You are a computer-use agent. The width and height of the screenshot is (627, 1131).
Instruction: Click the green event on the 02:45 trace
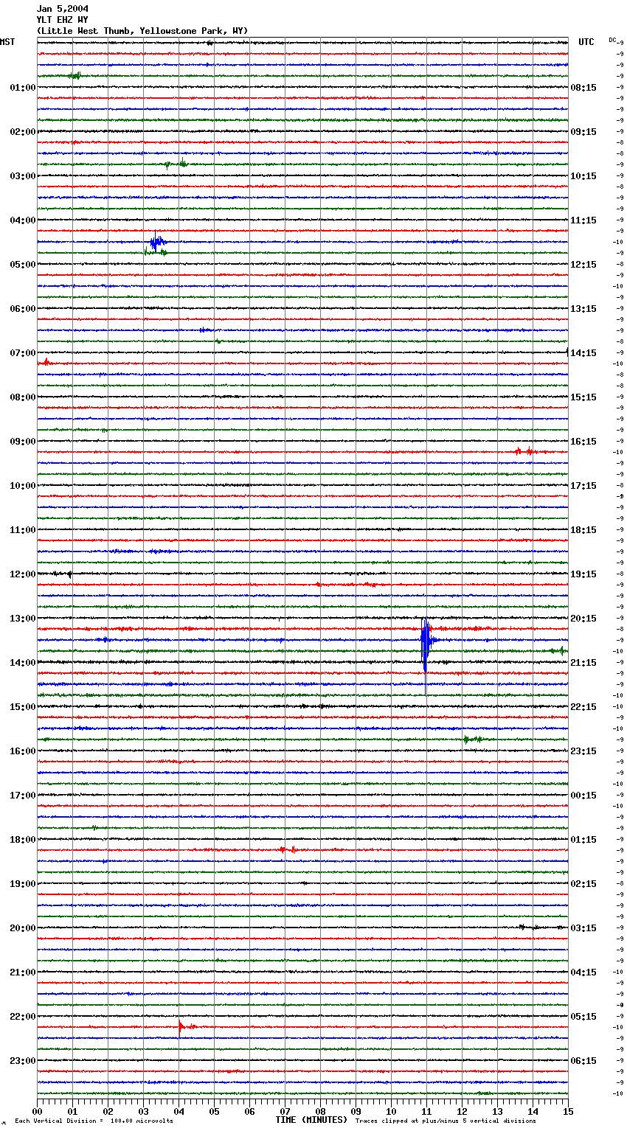pos(176,164)
